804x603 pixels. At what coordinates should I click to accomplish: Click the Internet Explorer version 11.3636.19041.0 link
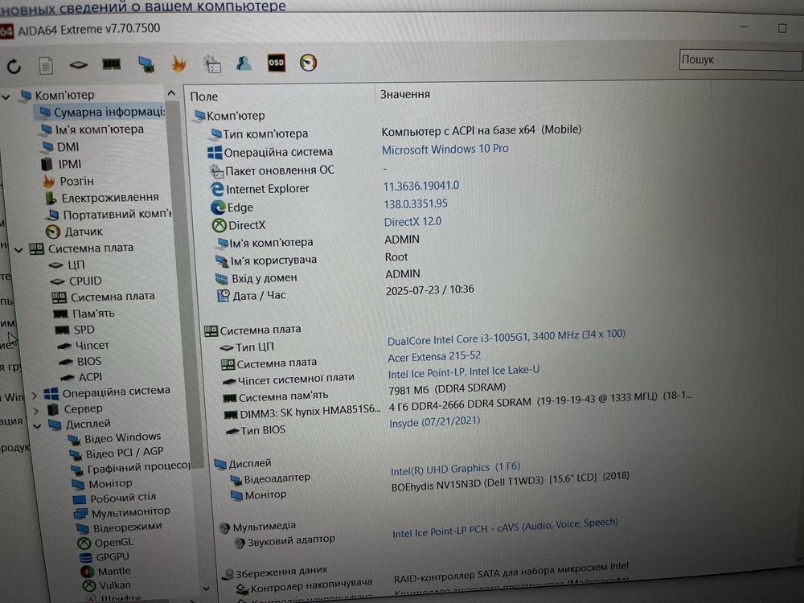click(x=421, y=186)
